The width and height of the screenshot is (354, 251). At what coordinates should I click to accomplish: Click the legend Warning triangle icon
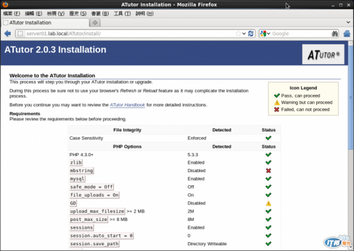coord(277,103)
